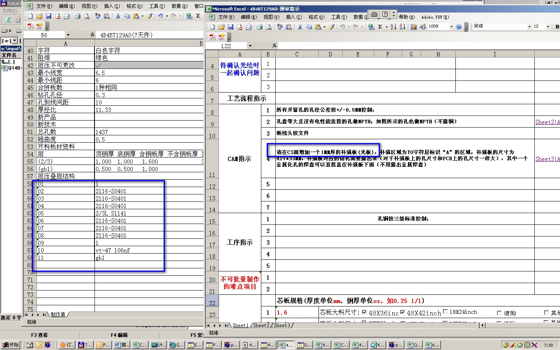The image size is (560, 350).
Task: Open 文件(F) menu in right Excel window
Action: point(226,17)
